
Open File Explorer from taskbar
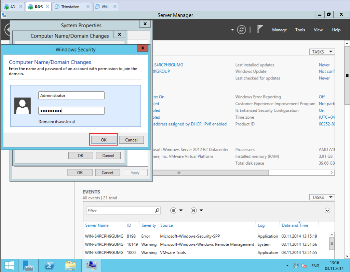pos(70,265)
